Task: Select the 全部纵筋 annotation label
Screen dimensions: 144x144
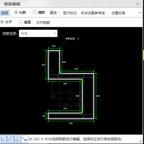Action: (x=70, y=38)
